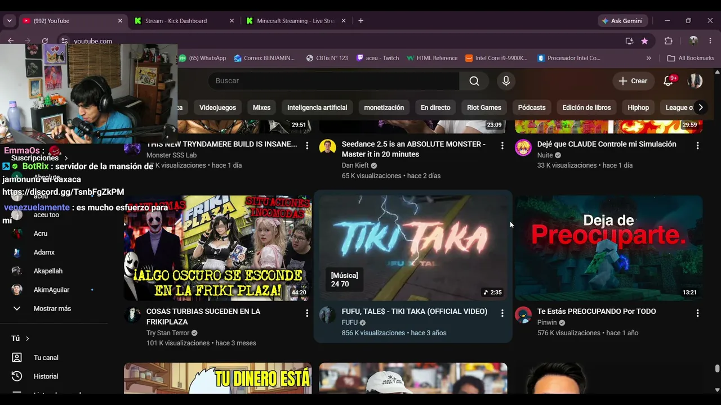Open the All Bookmarks folder

click(691, 58)
